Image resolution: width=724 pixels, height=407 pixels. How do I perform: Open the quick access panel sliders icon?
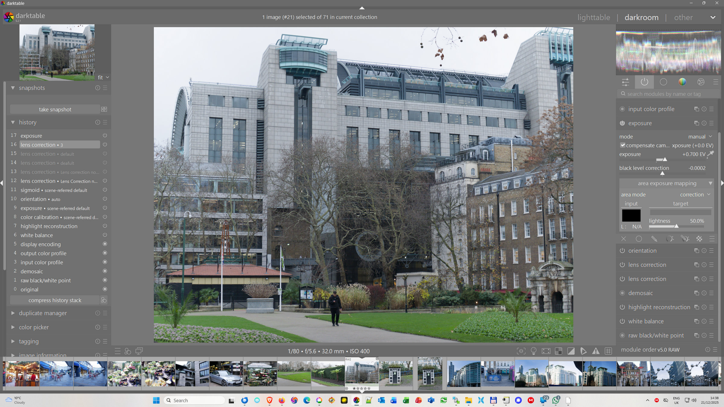tap(625, 82)
